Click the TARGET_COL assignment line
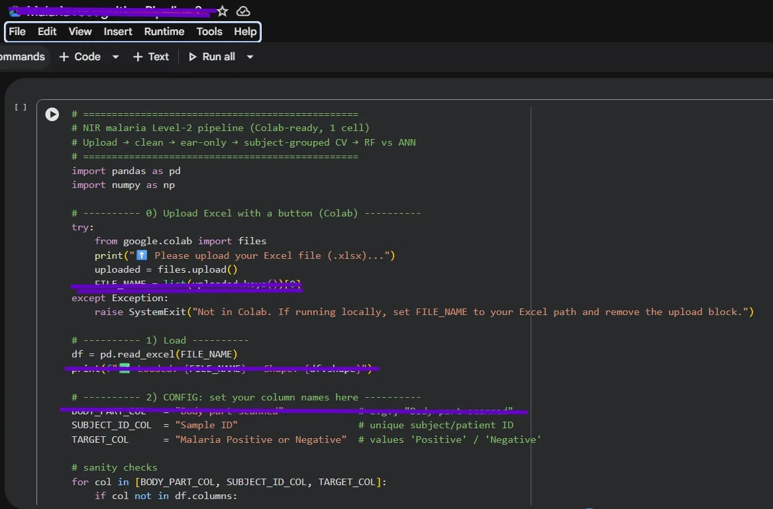The image size is (773, 509). (x=209, y=440)
